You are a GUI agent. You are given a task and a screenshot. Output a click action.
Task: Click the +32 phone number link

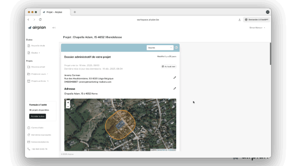(39, 149)
